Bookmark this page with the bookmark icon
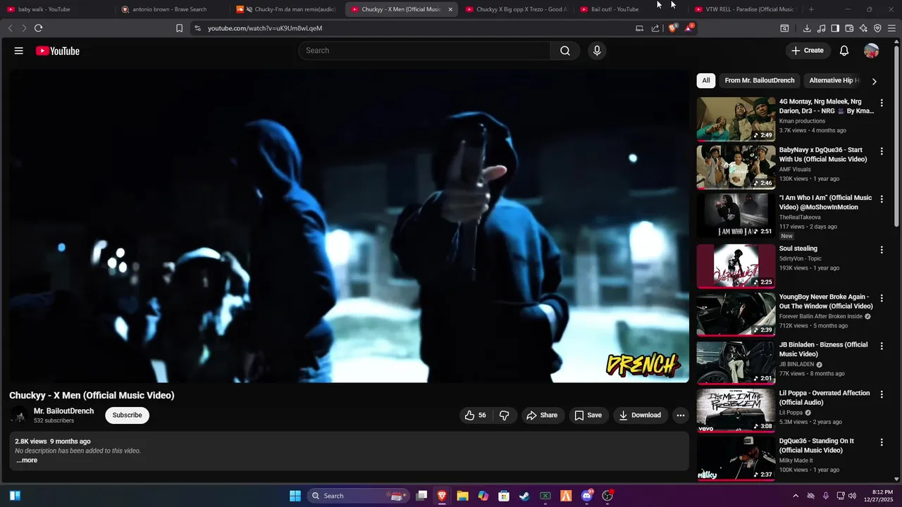Screen dimensions: 902x507 (x=179, y=28)
